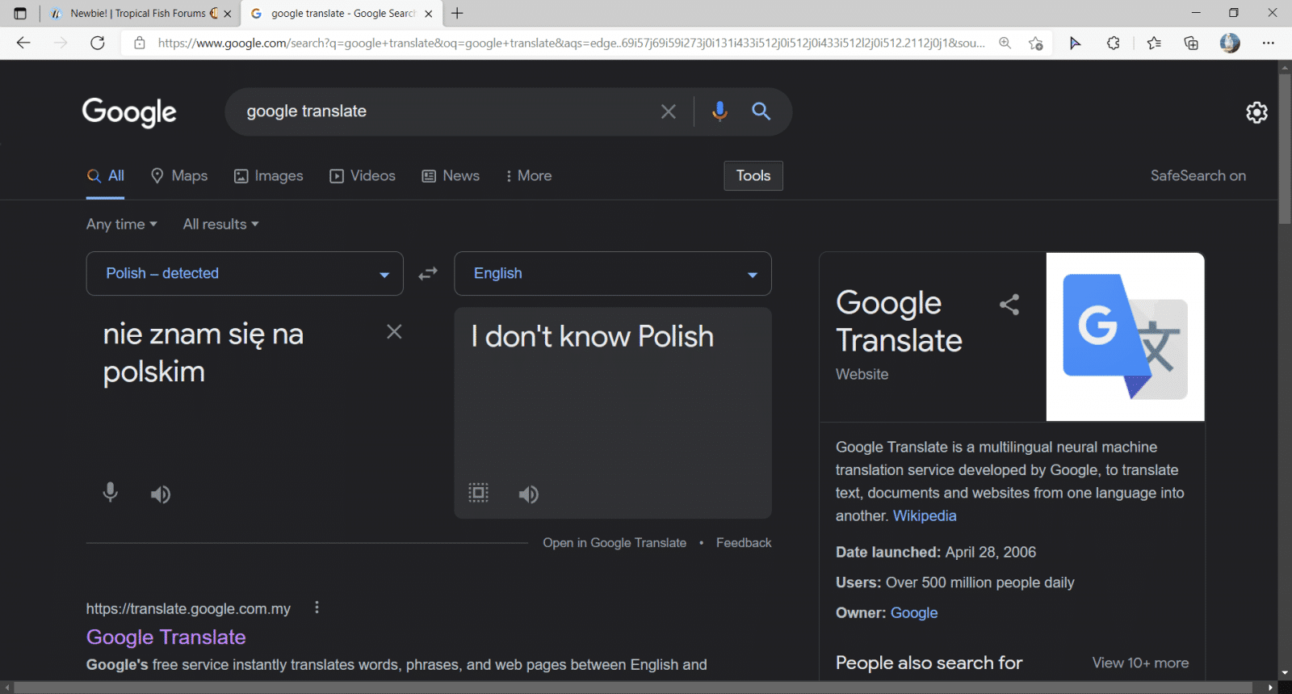Screen dimensions: 1292x694
Task: Open browser Settings and more menu
Action: (x=1269, y=43)
